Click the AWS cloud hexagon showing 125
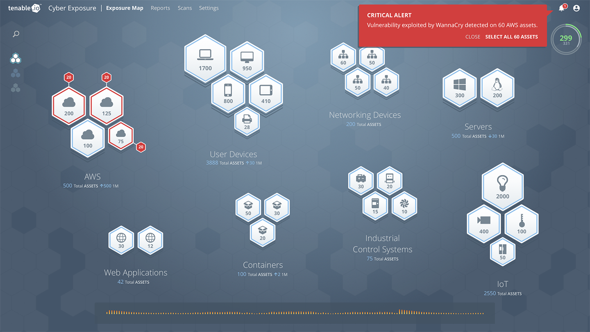 pos(107,106)
